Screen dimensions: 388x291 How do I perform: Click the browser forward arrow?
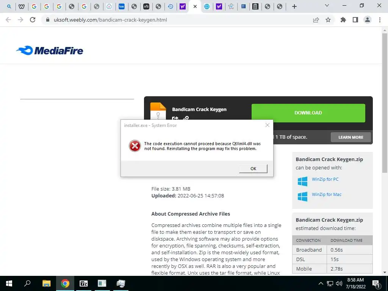click(20, 20)
